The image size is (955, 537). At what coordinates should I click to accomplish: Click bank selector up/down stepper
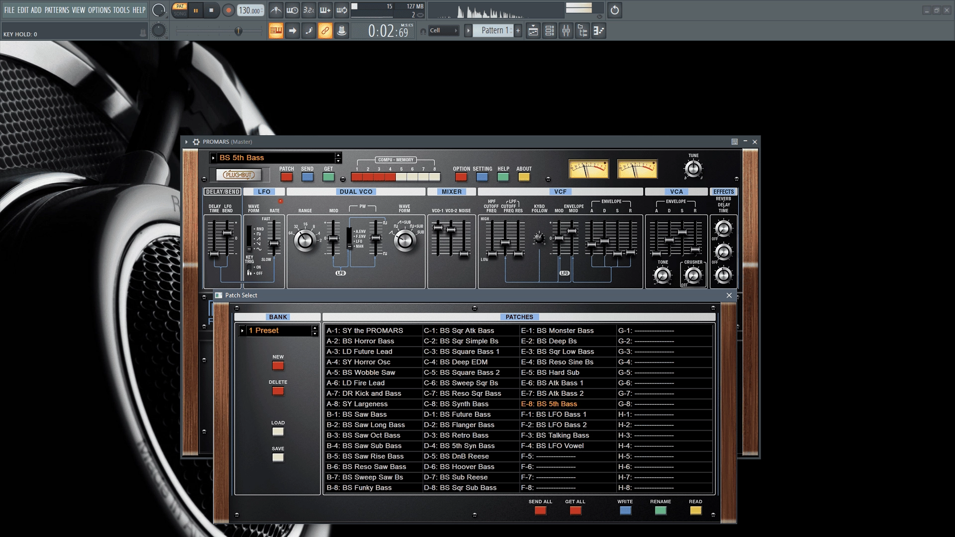[315, 331]
